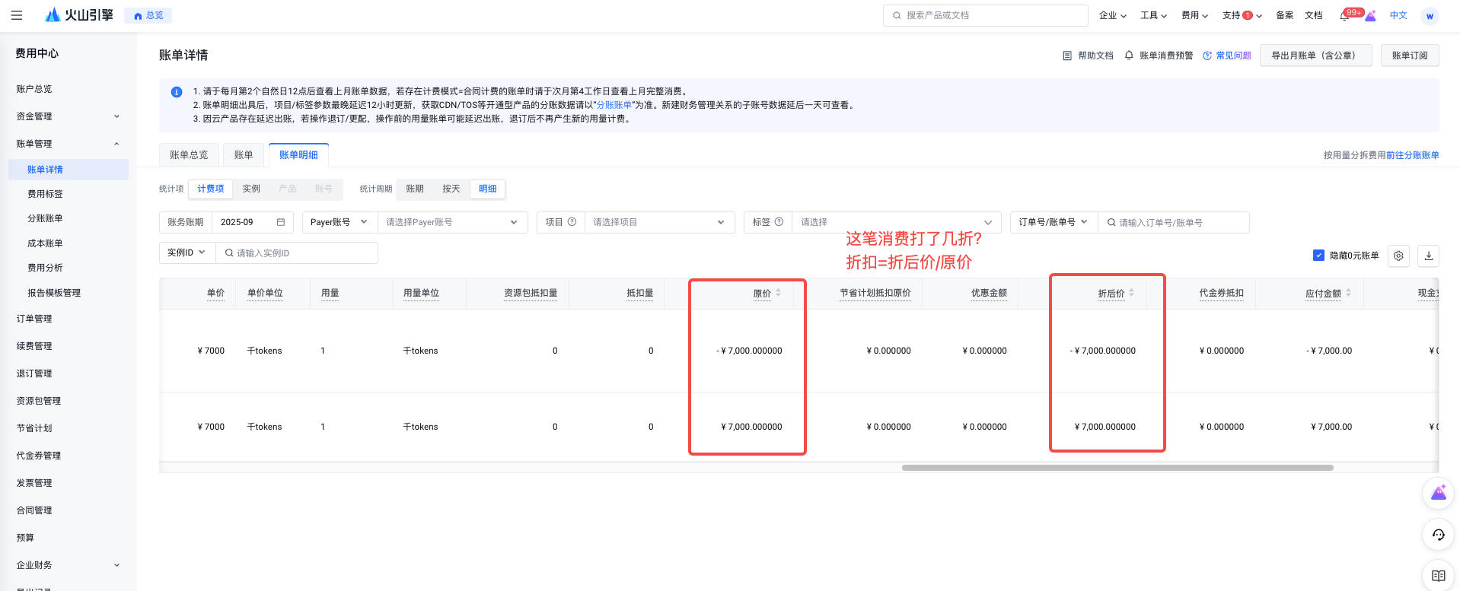Click the notification bell icon
Viewport: 1460px width, 591px height.
[1344, 15]
